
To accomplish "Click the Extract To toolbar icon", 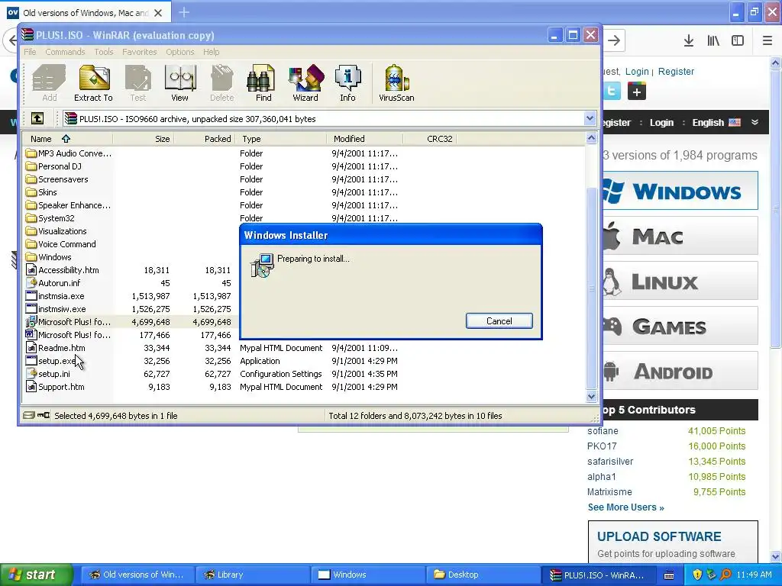I will tap(93, 83).
